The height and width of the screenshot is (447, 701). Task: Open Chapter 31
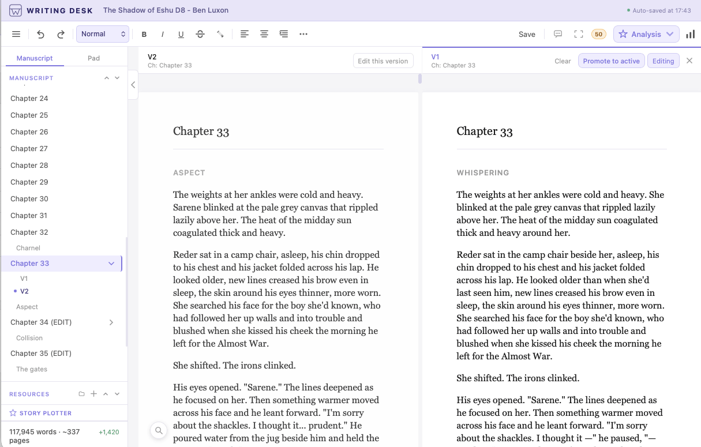[29, 216]
